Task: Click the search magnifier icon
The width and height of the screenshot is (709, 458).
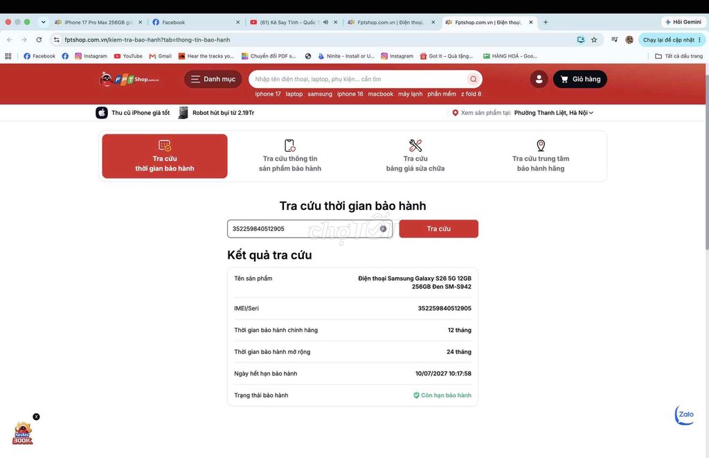Action: [474, 79]
